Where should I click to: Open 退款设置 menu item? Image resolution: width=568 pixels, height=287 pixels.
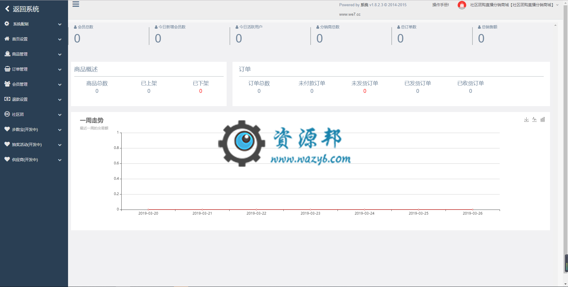(x=34, y=99)
